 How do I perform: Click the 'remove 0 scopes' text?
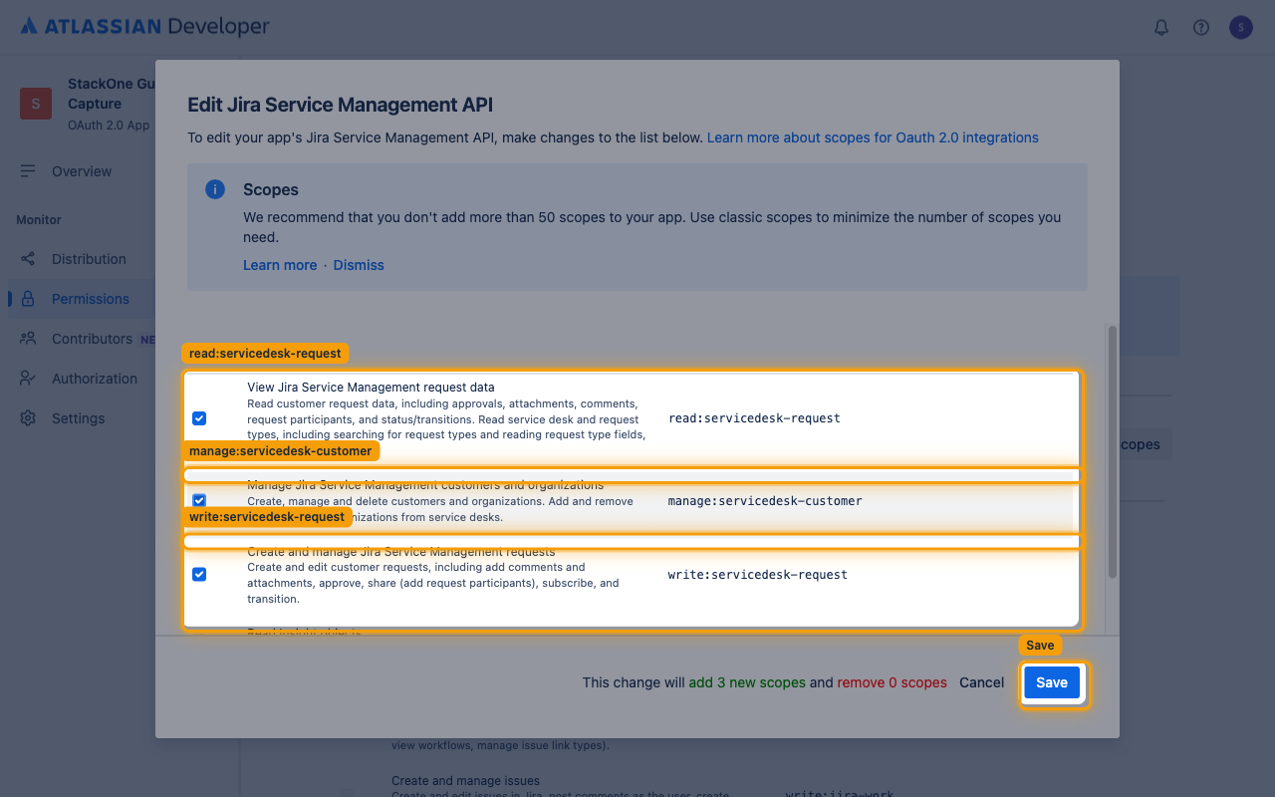click(x=892, y=682)
